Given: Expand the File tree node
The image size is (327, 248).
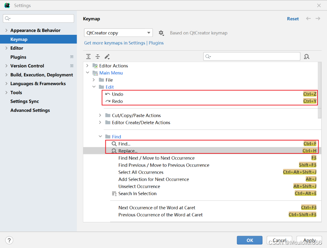Looking at the screenshot, I should (94, 80).
